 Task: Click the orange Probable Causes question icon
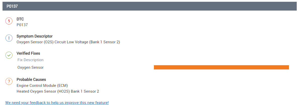tap(9, 81)
